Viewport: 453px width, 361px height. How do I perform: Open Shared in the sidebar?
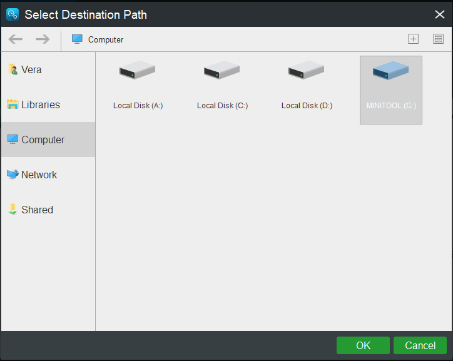(x=48, y=210)
